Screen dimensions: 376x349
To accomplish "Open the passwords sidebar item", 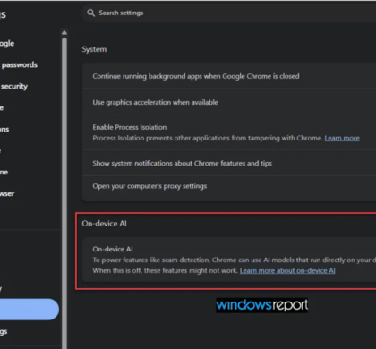I will tap(19, 64).
